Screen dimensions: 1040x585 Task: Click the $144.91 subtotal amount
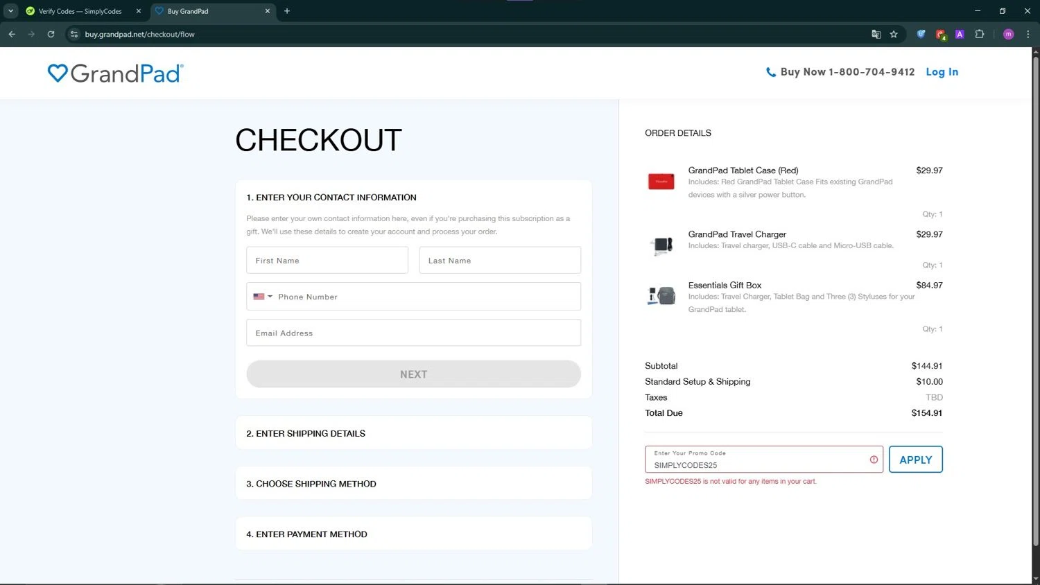926,366
